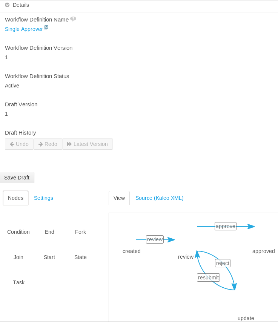
Task: Open the Source (Kaleo XML) tab
Action: click(x=160, y=198)
